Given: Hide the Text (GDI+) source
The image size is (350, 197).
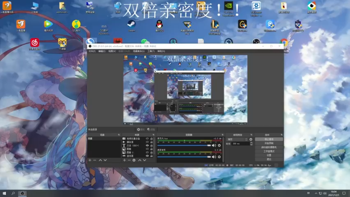Looking at the screenshot, I should click(x=147, y=145).
